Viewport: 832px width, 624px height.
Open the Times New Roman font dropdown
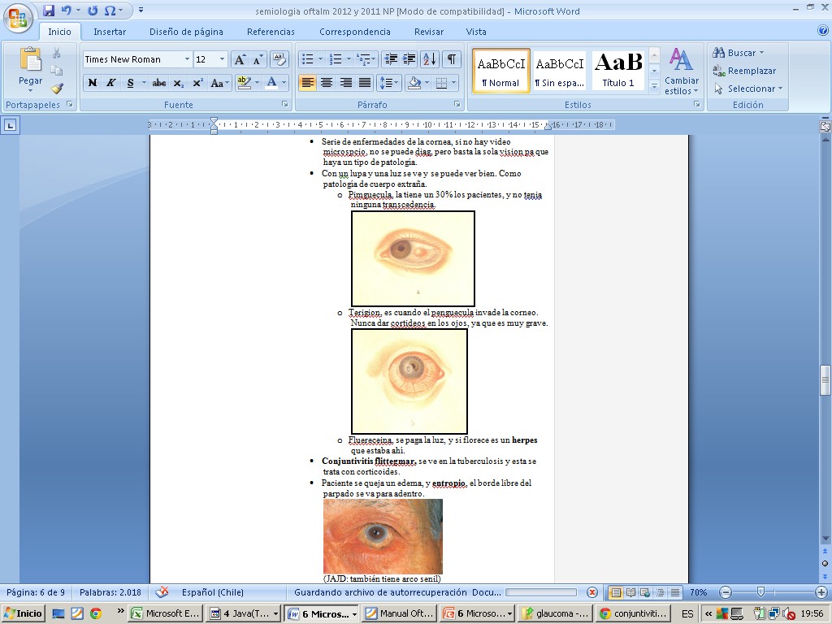tap(187, 59)
